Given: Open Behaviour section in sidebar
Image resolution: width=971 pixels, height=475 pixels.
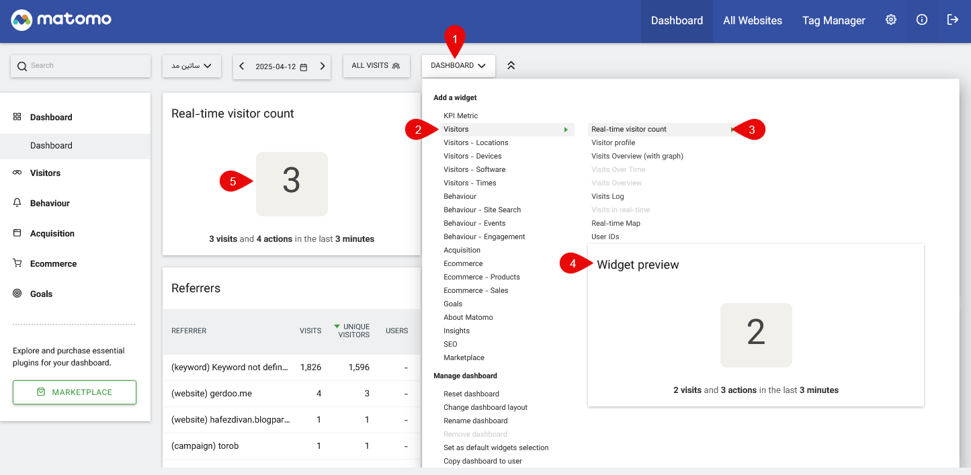Looking at the screenshot, I should (50, 203).
